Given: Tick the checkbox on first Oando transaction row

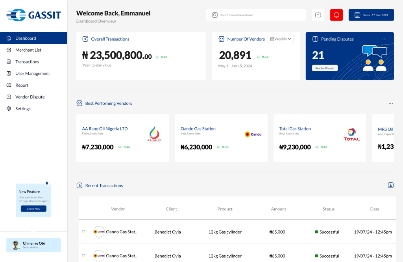Looking at the screenshot, I should (83, 232).
